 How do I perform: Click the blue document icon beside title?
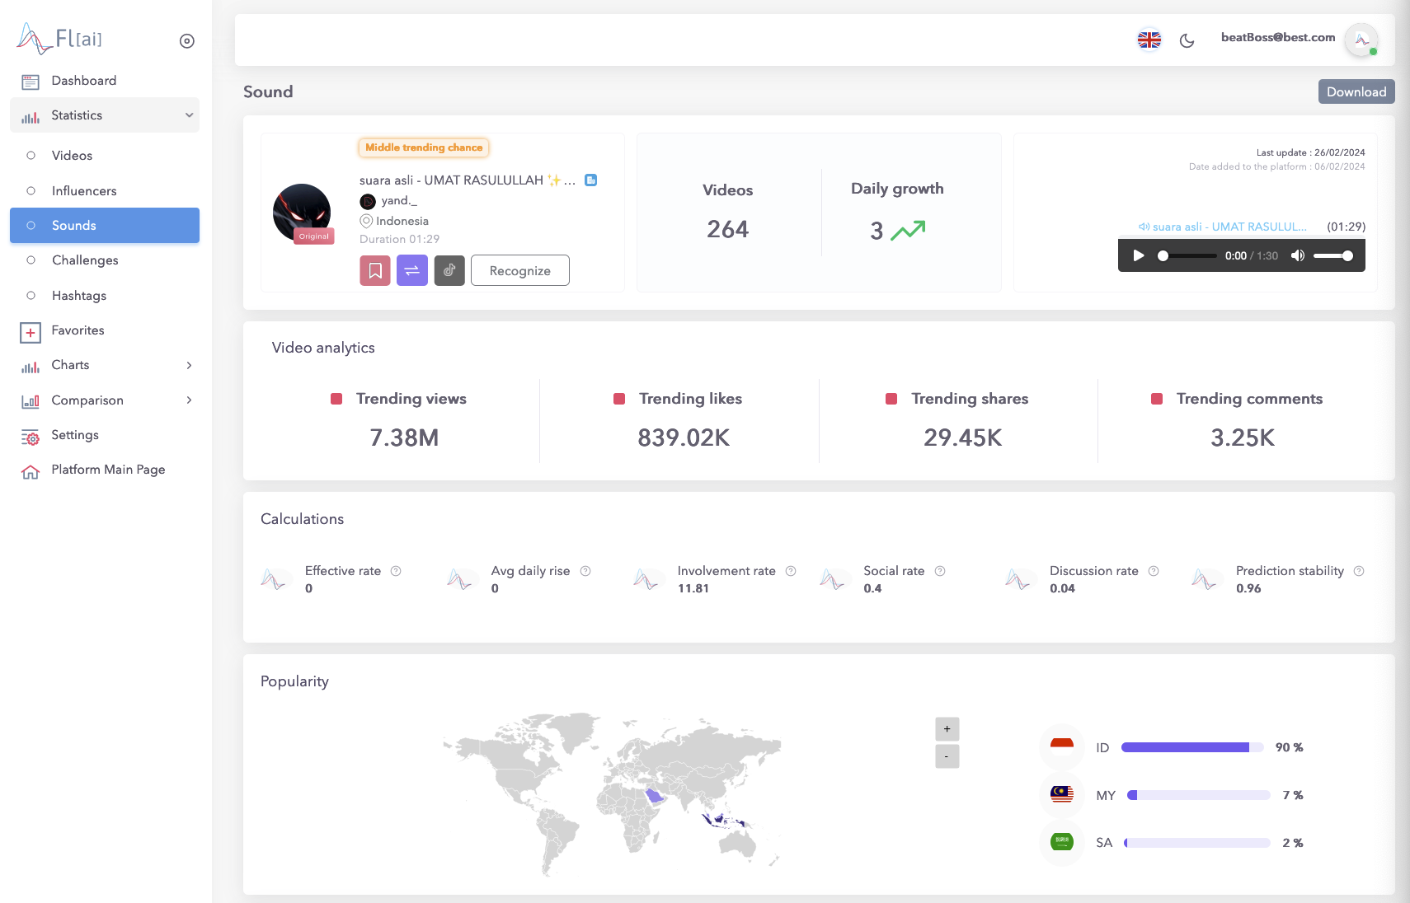click(591, 180)
